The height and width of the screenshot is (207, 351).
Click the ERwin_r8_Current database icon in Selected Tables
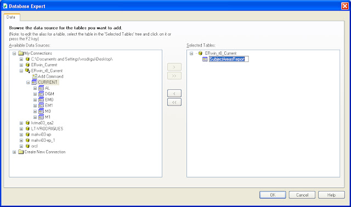(201, 53)
